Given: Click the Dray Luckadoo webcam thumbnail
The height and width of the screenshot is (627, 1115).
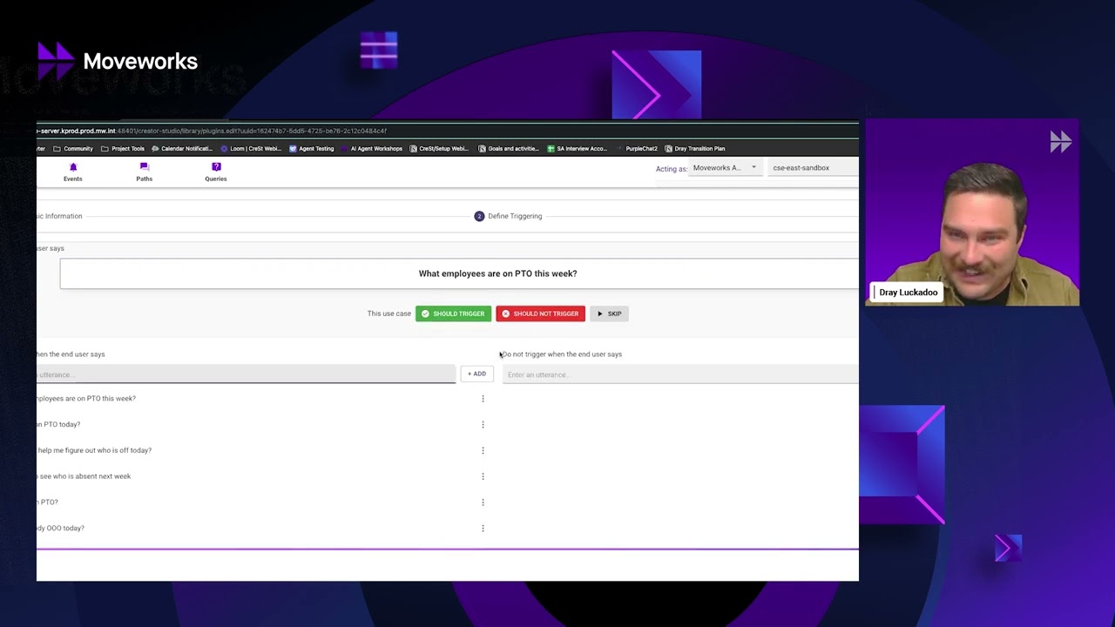Looking at the screenshot, I should [972, 212].
